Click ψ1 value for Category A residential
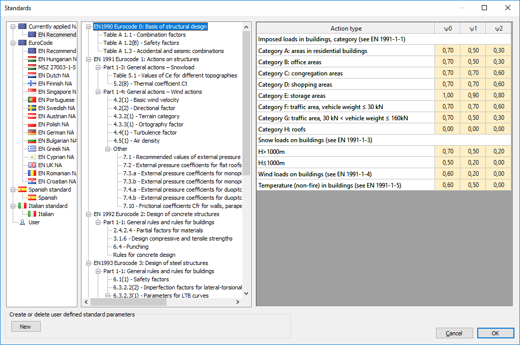Image resolution: width=520 pixels, height=345 pixels. [x=473, y=50]
